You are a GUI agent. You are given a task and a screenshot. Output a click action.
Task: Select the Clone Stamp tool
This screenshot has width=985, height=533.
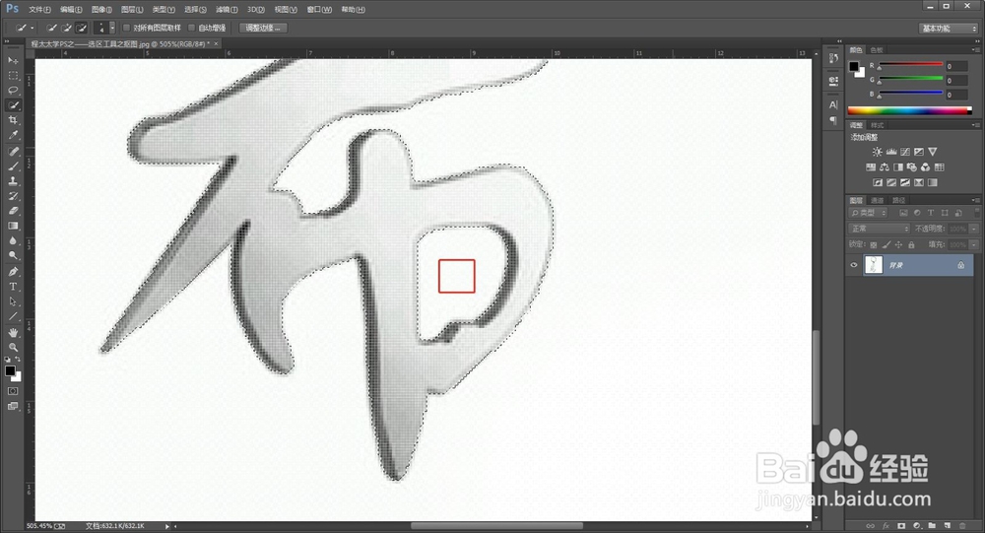[x=13, y=181]
